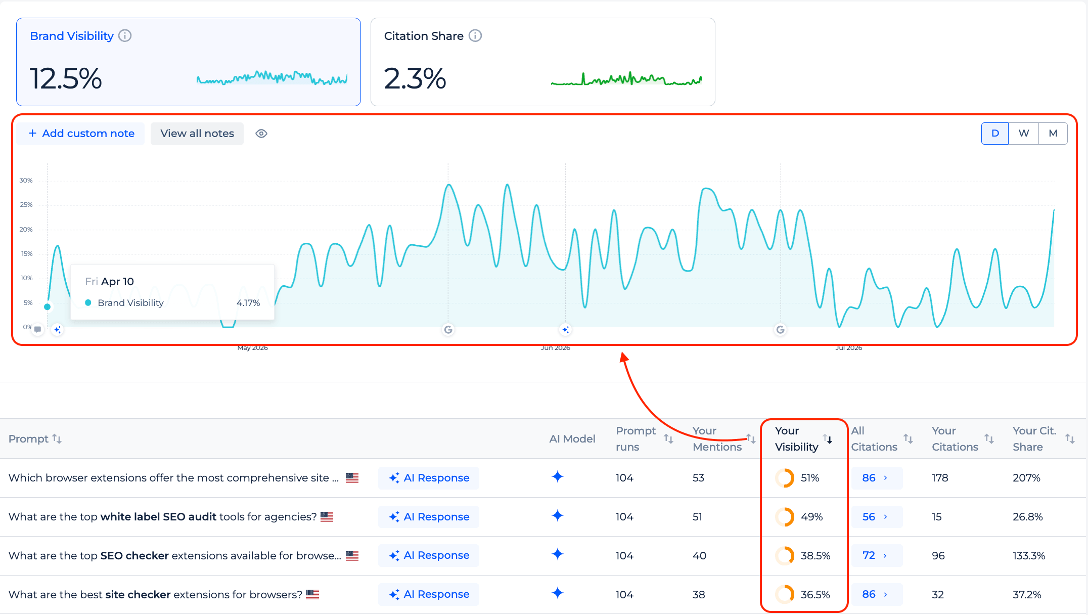Click the 49% visibility donut indicator
The height and width of the screenshot is (615, 1088).
pyautogui.click(x=785, y=517)
